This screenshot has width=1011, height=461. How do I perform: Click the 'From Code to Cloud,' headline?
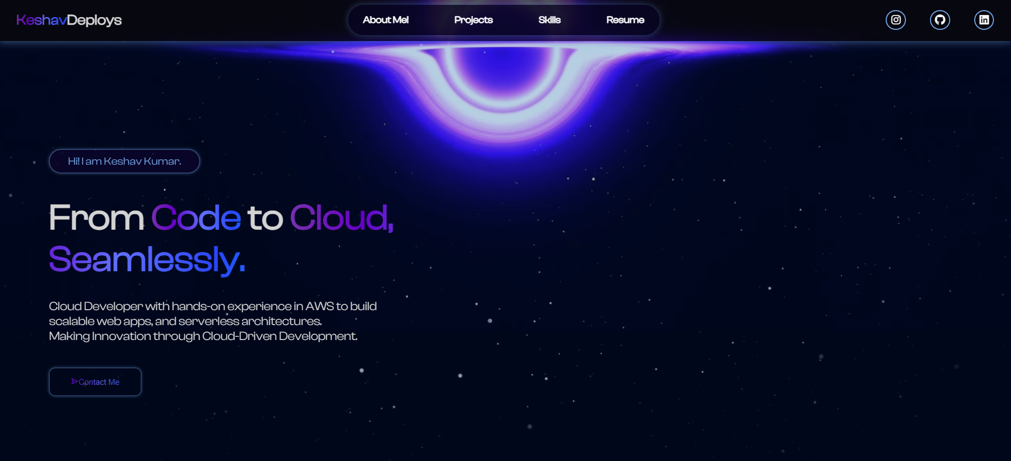(221, 218)
